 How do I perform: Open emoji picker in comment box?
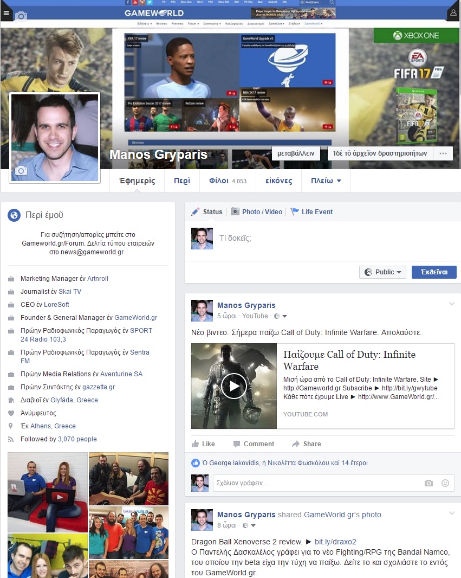(x=445, y=483)
